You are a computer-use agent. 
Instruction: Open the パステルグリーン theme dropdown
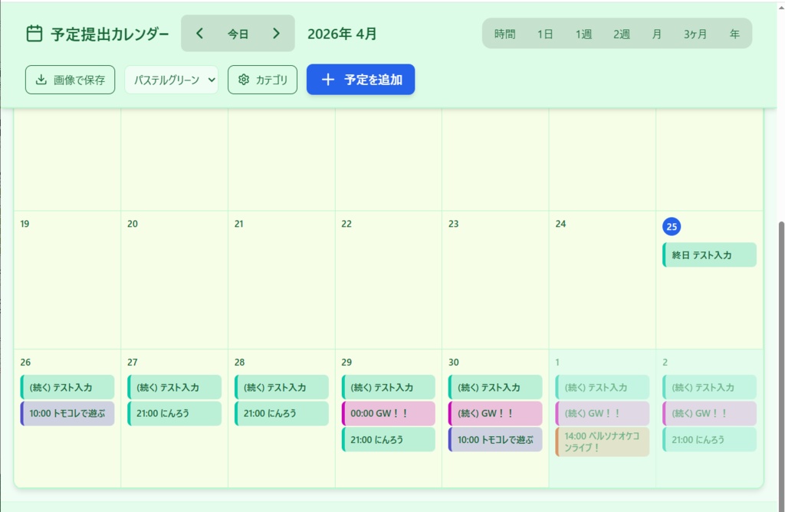point(171,80)
